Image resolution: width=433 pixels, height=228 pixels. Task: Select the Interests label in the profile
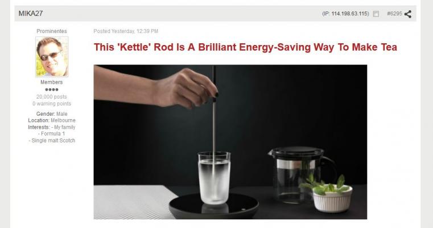(39, 127)
